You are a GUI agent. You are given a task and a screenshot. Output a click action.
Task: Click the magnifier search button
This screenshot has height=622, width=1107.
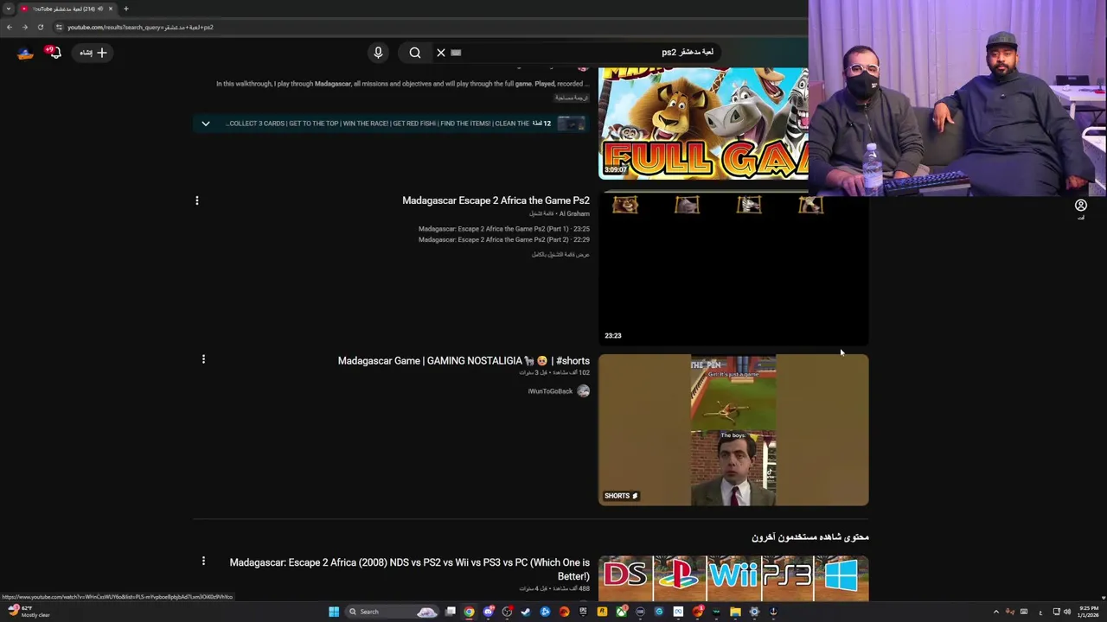coord(415,53)
